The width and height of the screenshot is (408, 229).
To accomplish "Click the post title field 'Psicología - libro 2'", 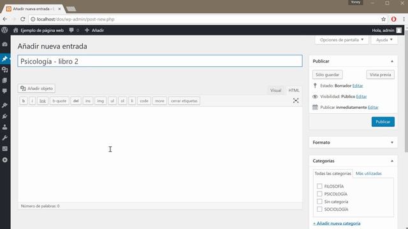I will [160, 61].
